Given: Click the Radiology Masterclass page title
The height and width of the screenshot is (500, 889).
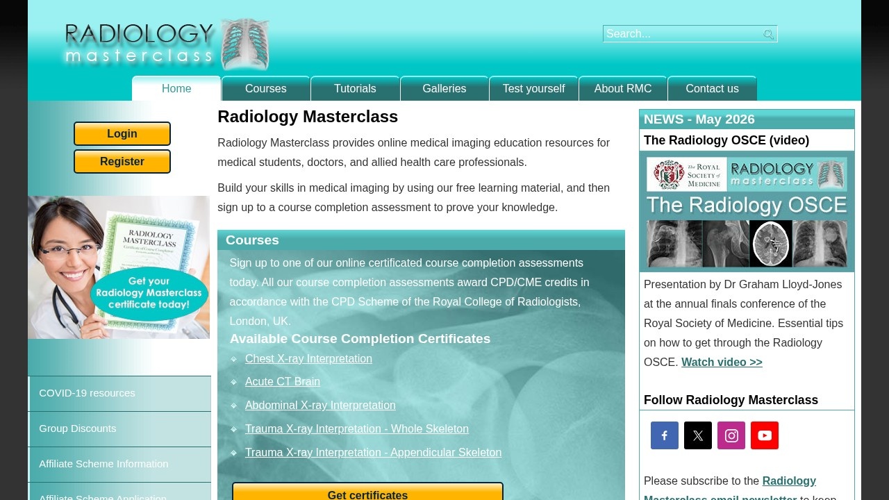Looking at the screenshot, I should [x=308, y=117].
